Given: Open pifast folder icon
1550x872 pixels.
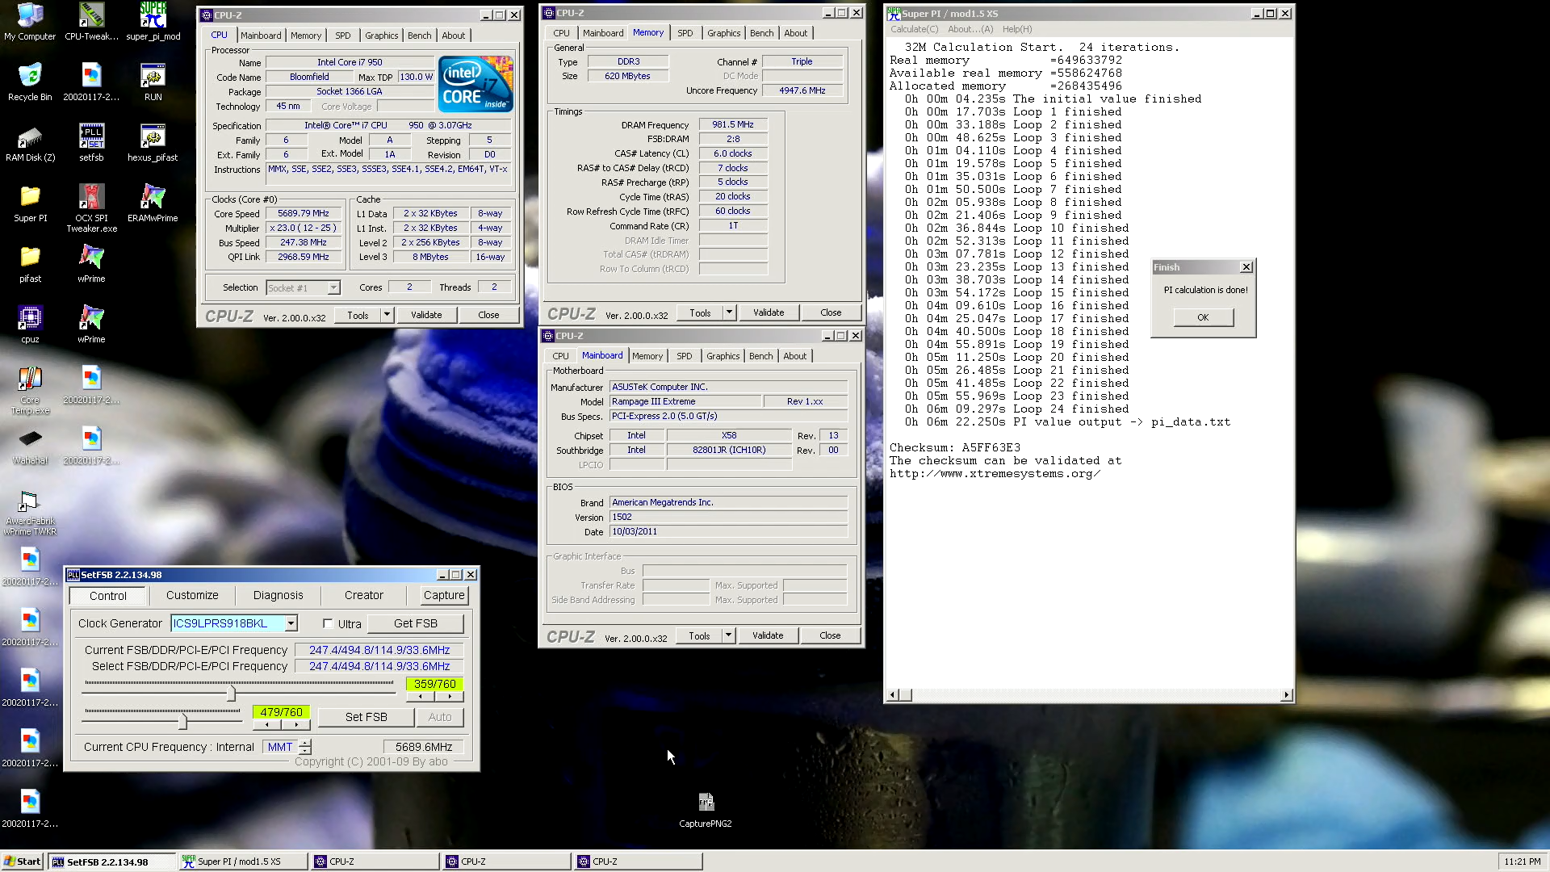Looking at the screenshot, I should coord(30,264).
